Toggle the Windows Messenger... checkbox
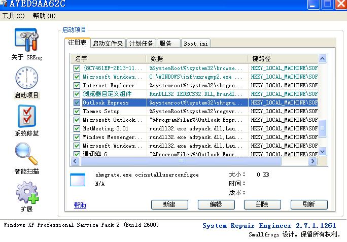This screenshot has width=347, height=242. tap(77, 137)
